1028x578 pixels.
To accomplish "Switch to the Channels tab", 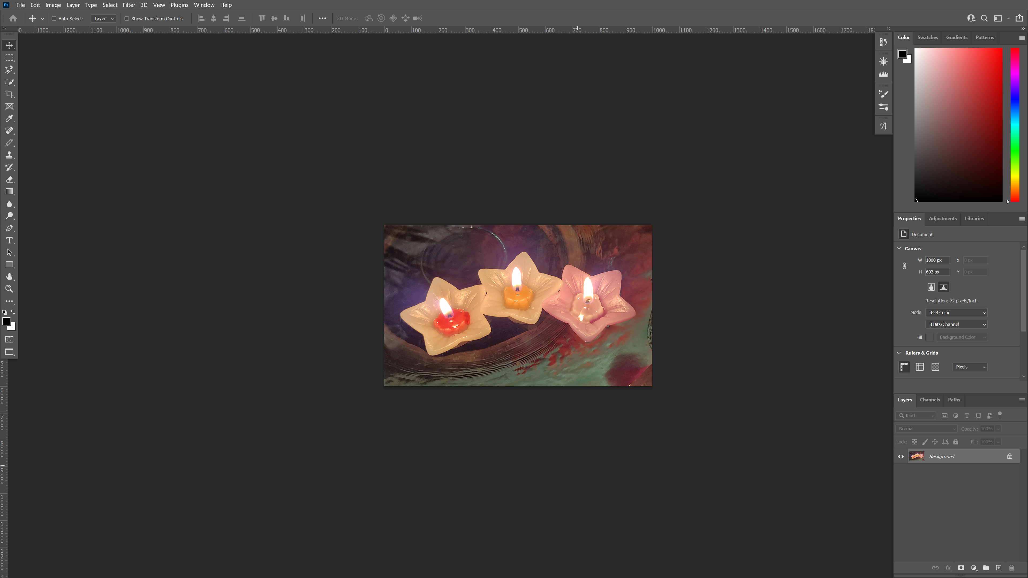I will [929, 400].
